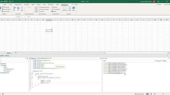Select column S header
Viewport: 170px width, 95px height.
click(x=108, y=20)
